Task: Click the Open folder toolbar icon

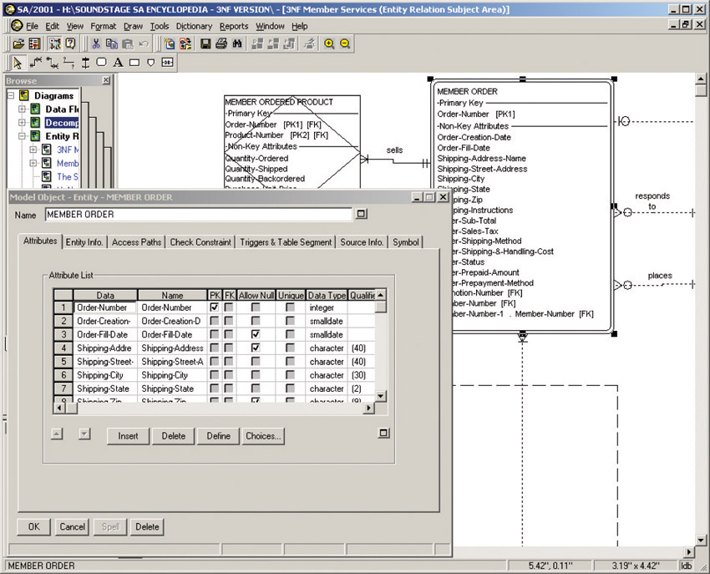Action: [19, 43]
